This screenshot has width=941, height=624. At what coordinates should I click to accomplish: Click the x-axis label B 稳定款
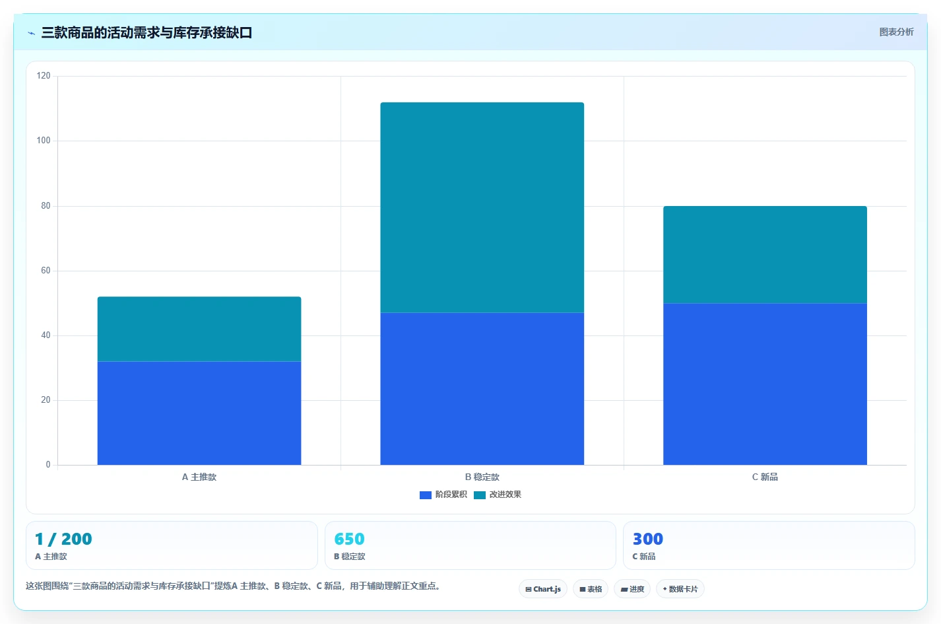pos(482,477)
